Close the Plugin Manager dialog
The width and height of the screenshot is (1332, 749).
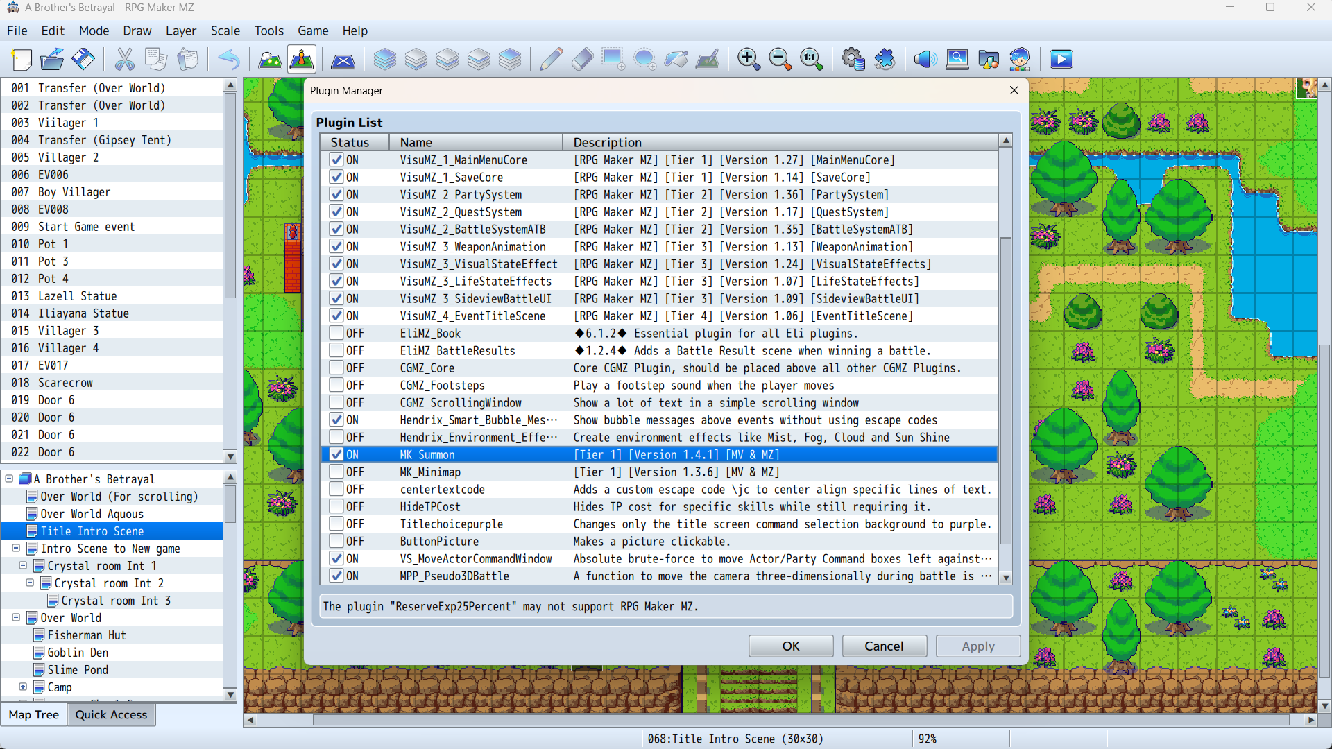(x=1014, y=91)
